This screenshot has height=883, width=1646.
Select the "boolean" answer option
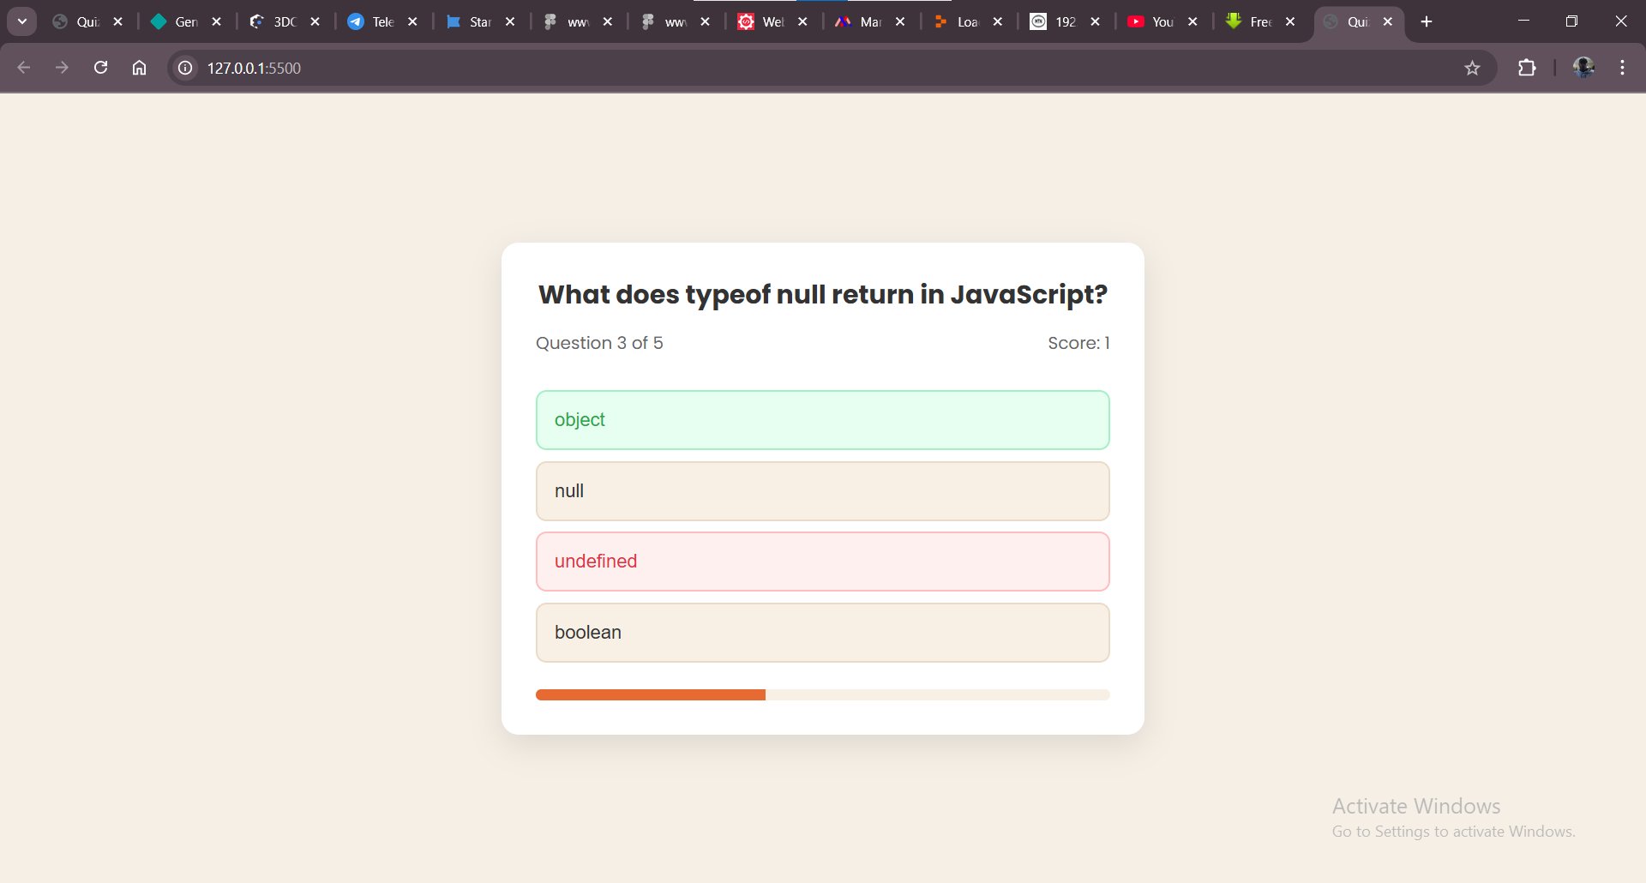(x=822, y=633)
